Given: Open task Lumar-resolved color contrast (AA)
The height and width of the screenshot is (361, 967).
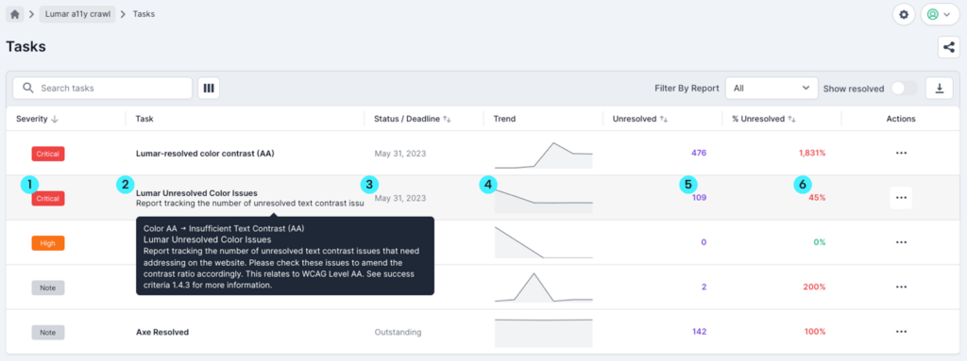Looking at the screenshot, I should (x=205, y=154).
